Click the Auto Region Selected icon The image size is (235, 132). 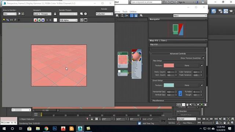23,14
